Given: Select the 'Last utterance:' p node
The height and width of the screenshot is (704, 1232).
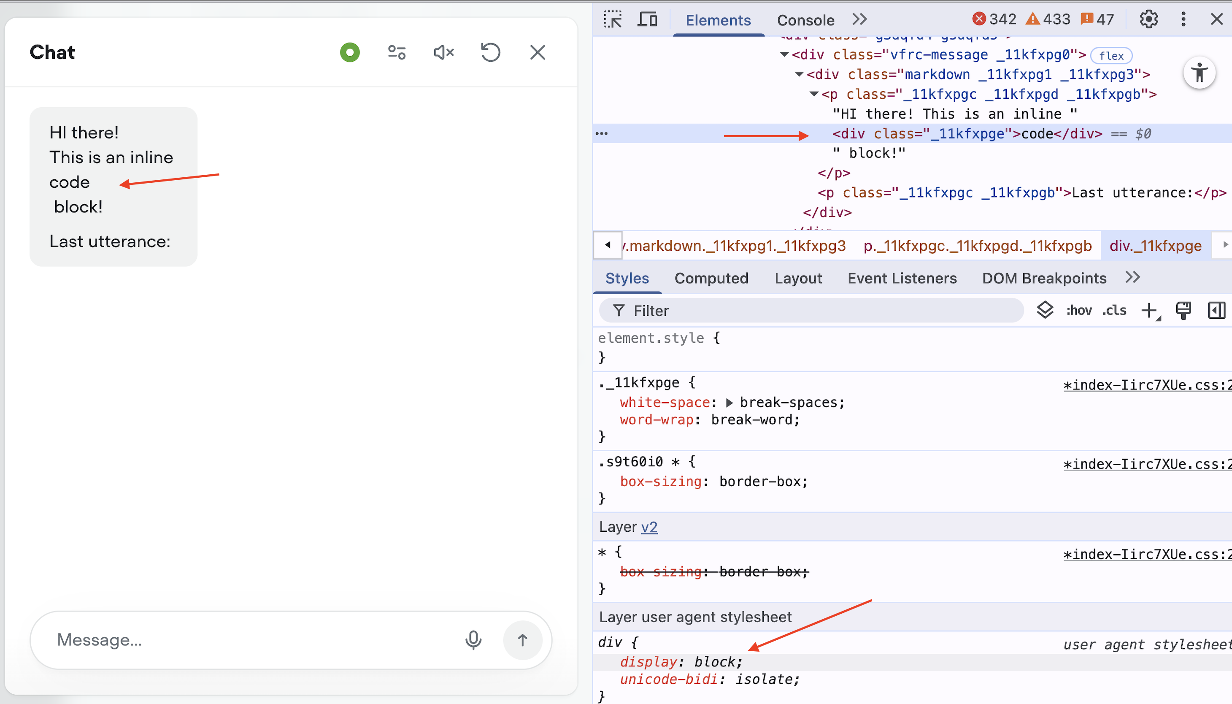Looking at the screenshot, I should [x=1022, y=193].
